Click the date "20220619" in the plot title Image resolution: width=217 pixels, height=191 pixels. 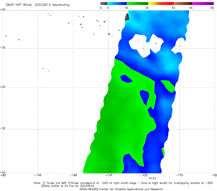pos(43,5)
